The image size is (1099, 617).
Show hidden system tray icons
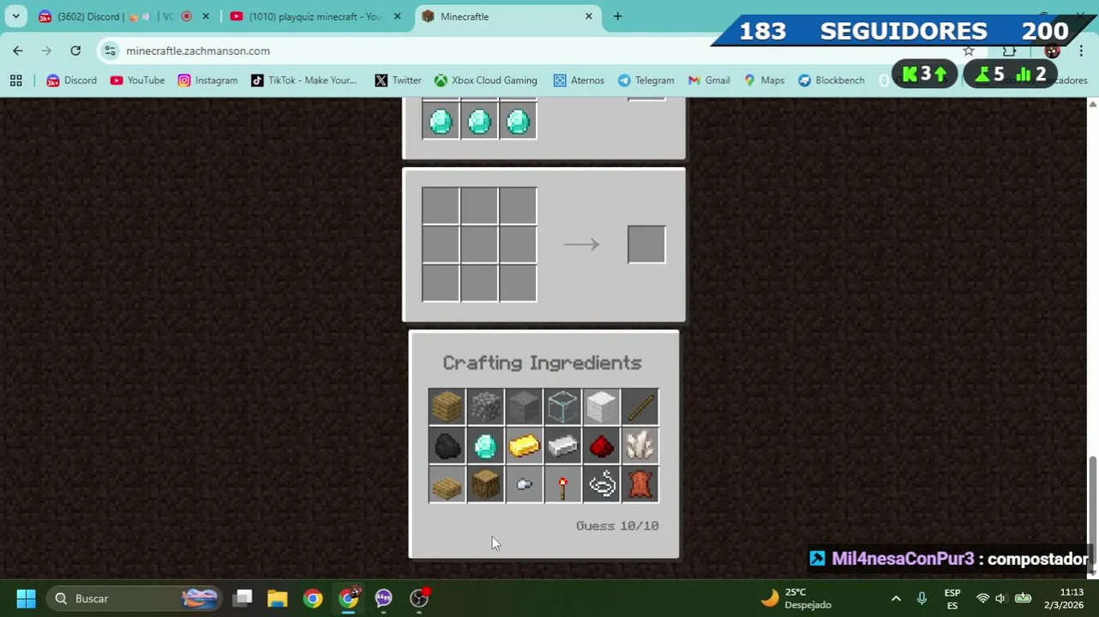click(896, 598)
